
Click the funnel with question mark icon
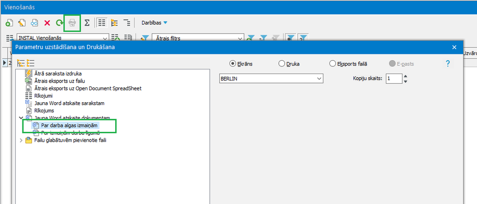[x=304, y=38]
